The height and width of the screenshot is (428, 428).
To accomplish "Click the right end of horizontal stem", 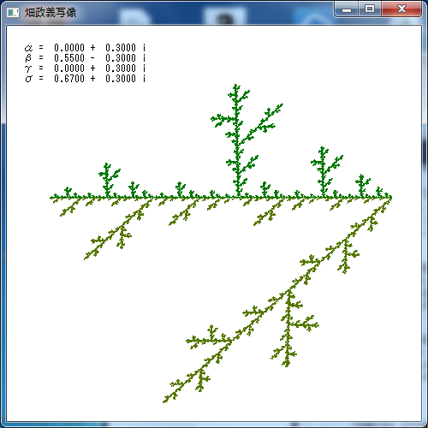I will tap(390, 197).
